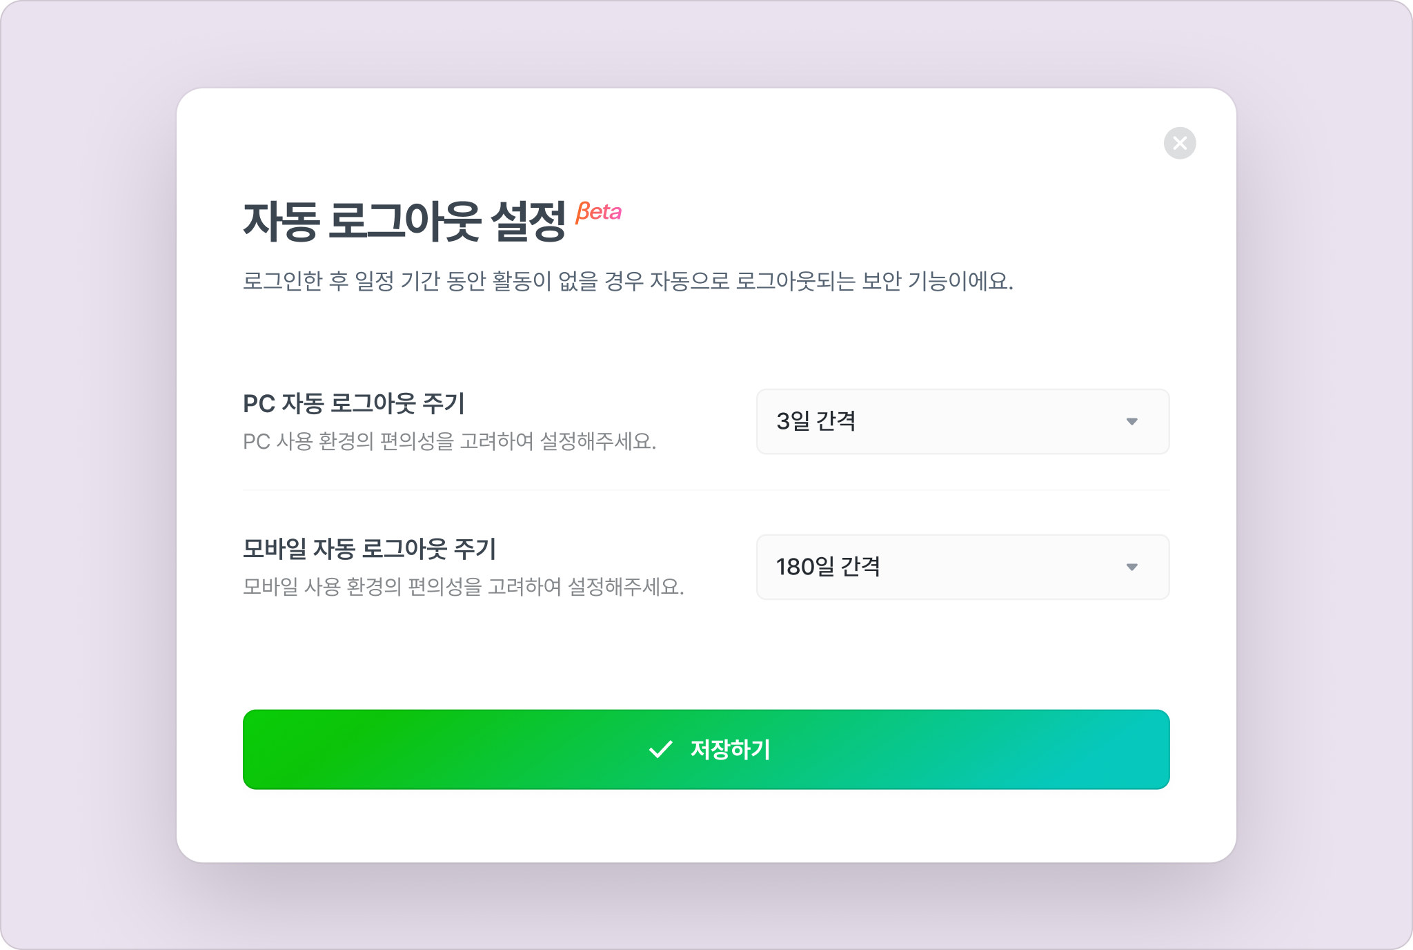Screen dimensions: 1413x950
Task: Click the PC 사용 환경 helper text
Action: pos(449,441)
